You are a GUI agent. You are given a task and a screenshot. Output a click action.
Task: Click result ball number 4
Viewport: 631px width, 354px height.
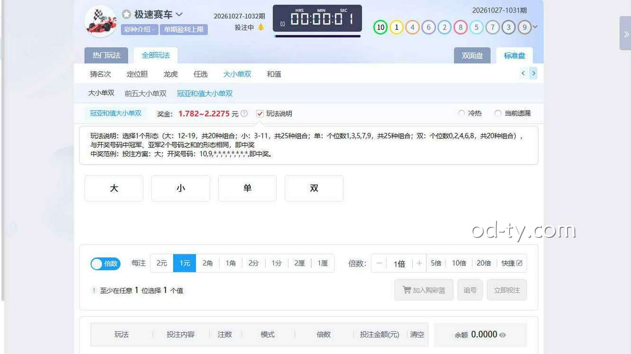pos(413,27)
